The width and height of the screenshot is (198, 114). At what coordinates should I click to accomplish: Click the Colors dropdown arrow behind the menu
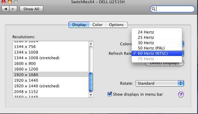click(183, 44)
